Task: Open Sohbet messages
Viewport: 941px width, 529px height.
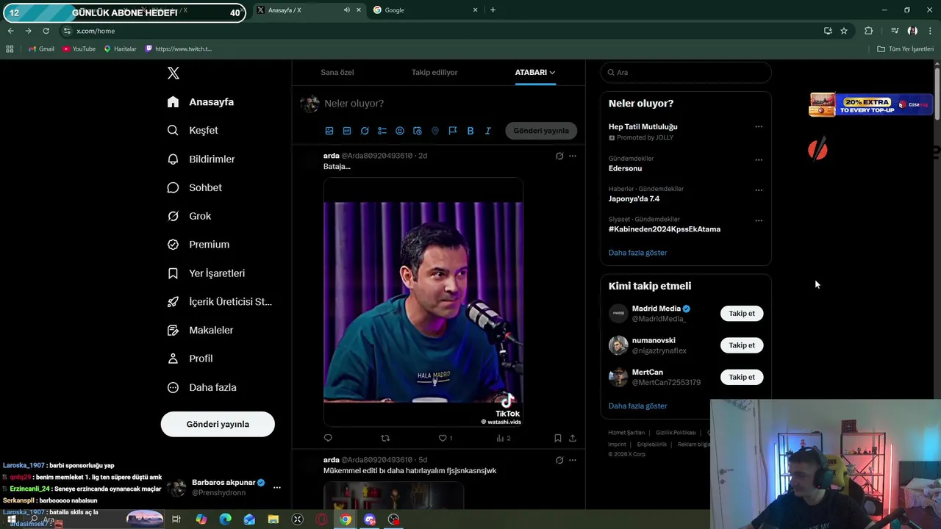Action: 194,187
